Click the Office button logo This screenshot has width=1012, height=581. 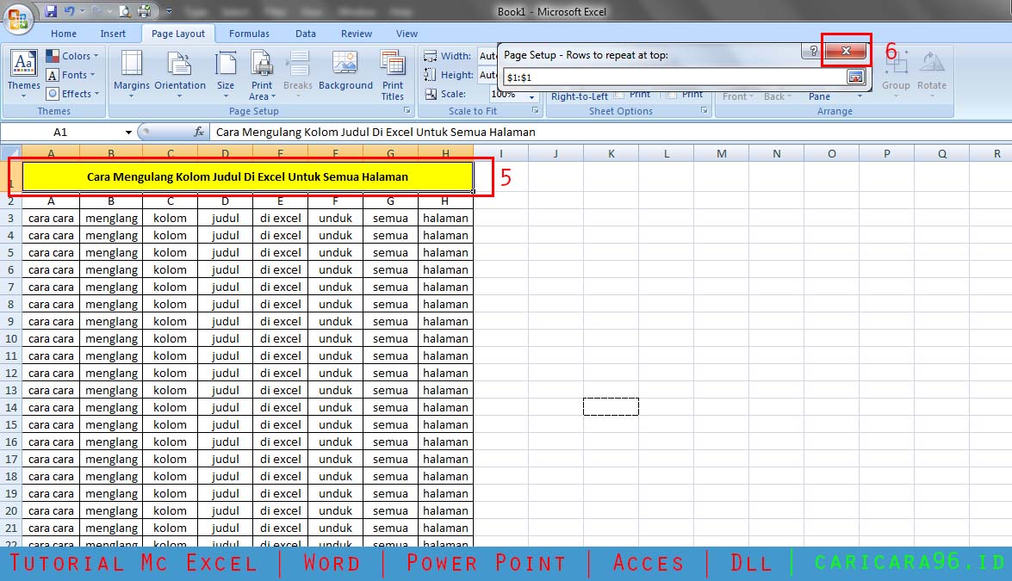click(18, 18)
